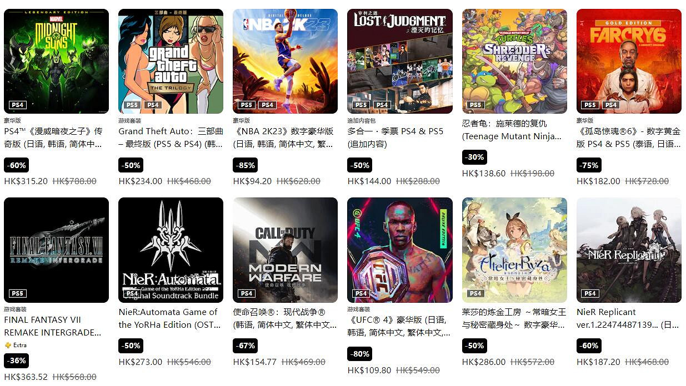686x386 pixels.
Task: Open the Atelier Ryza cover image
Action: pos(514,250)
